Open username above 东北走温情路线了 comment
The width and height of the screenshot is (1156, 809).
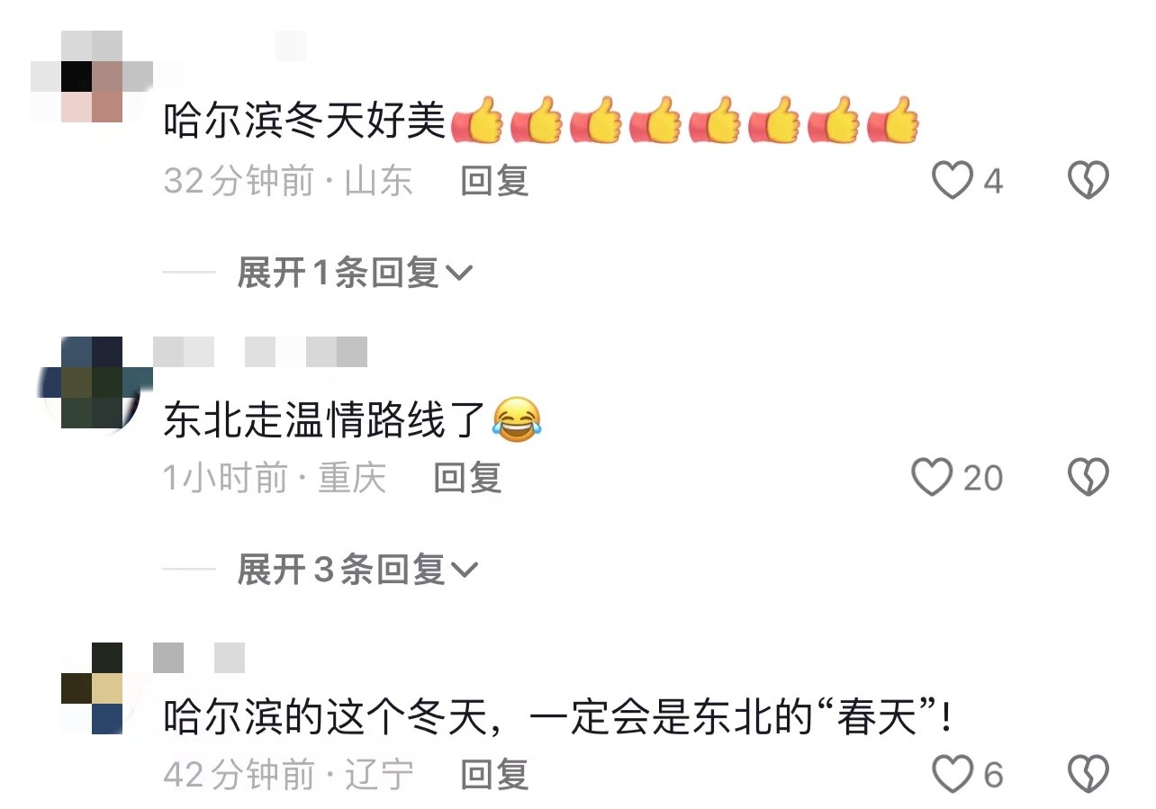coord(260,352)
